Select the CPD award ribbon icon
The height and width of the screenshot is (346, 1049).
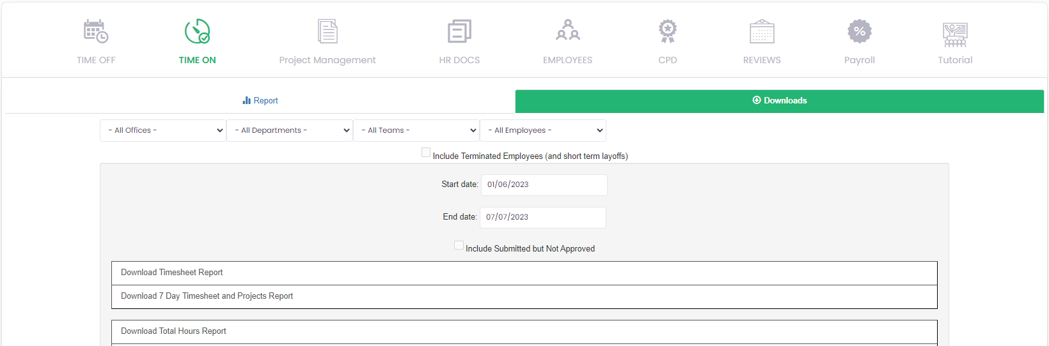[667, 31]
